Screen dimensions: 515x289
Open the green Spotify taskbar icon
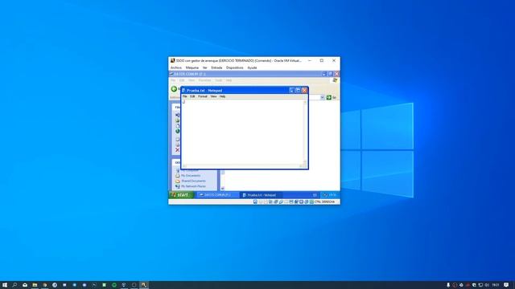pos(114,285)
